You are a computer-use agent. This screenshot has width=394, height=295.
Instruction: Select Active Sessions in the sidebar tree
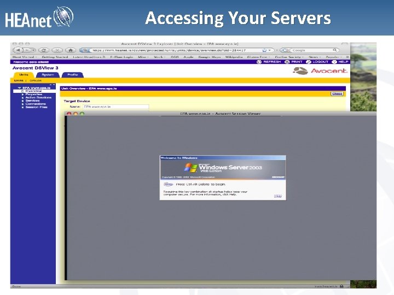38,97
